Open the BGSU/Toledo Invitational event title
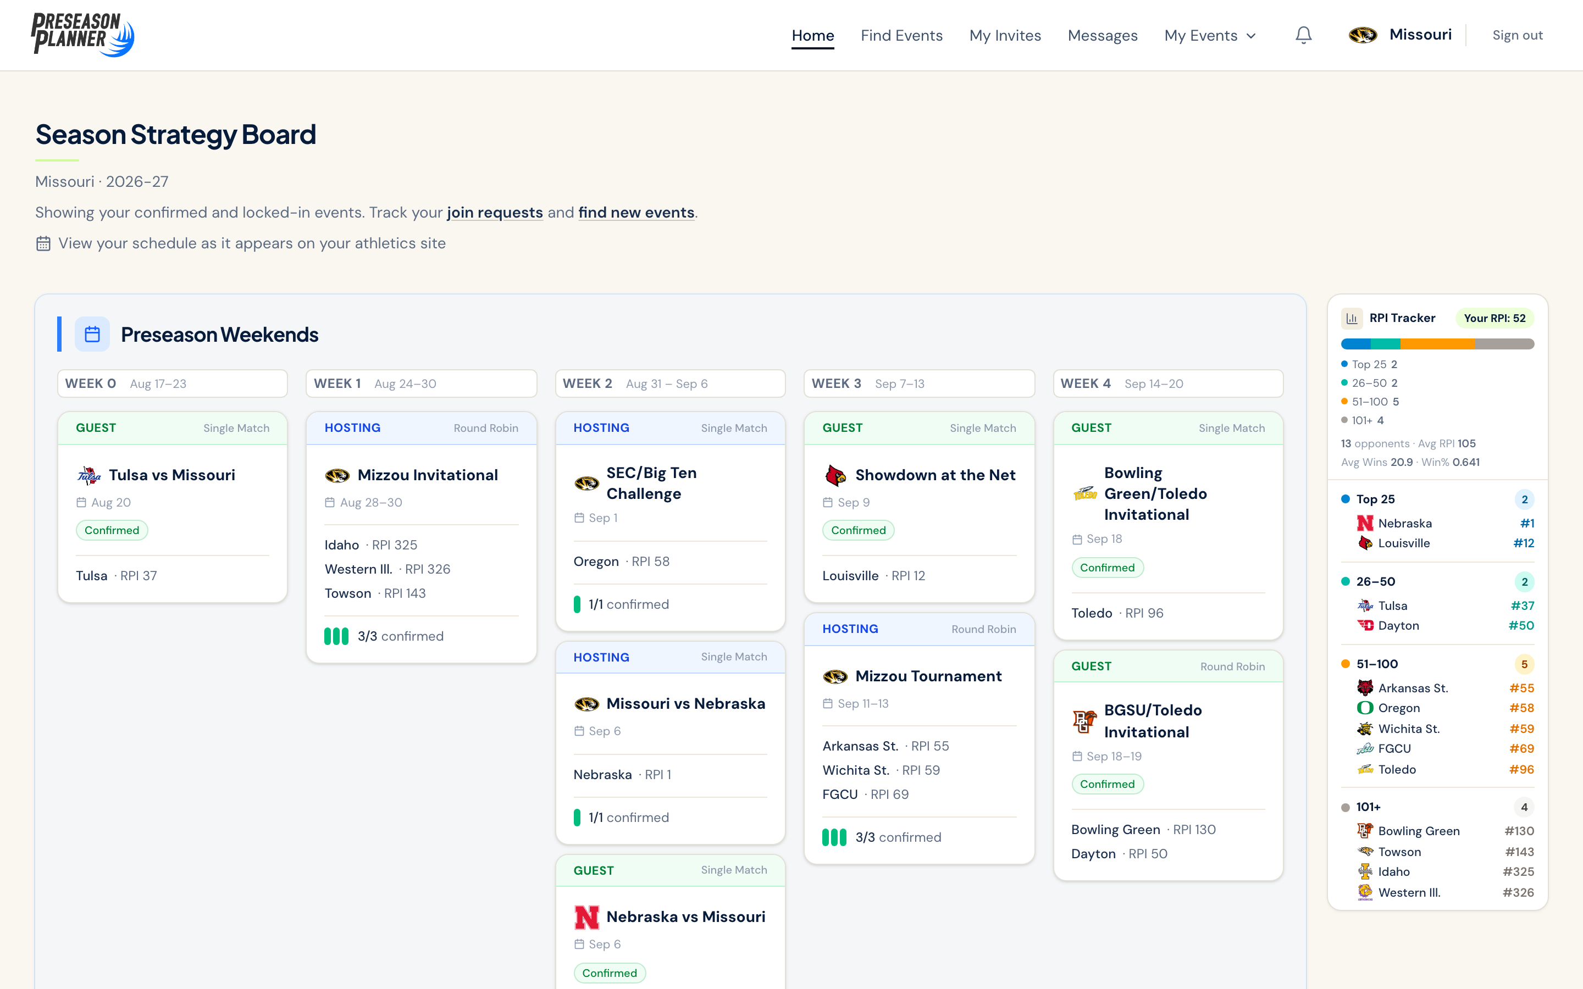 (x=1153, y=721)
